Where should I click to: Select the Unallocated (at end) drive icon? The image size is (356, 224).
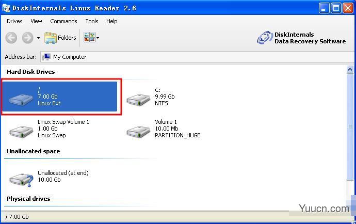coord(21,180)
